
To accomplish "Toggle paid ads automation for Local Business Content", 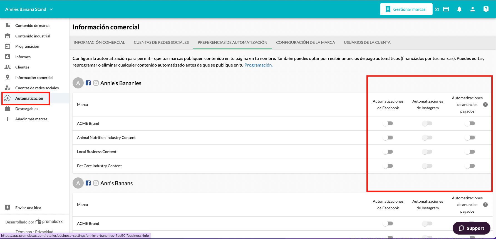I will click(470, 152).
